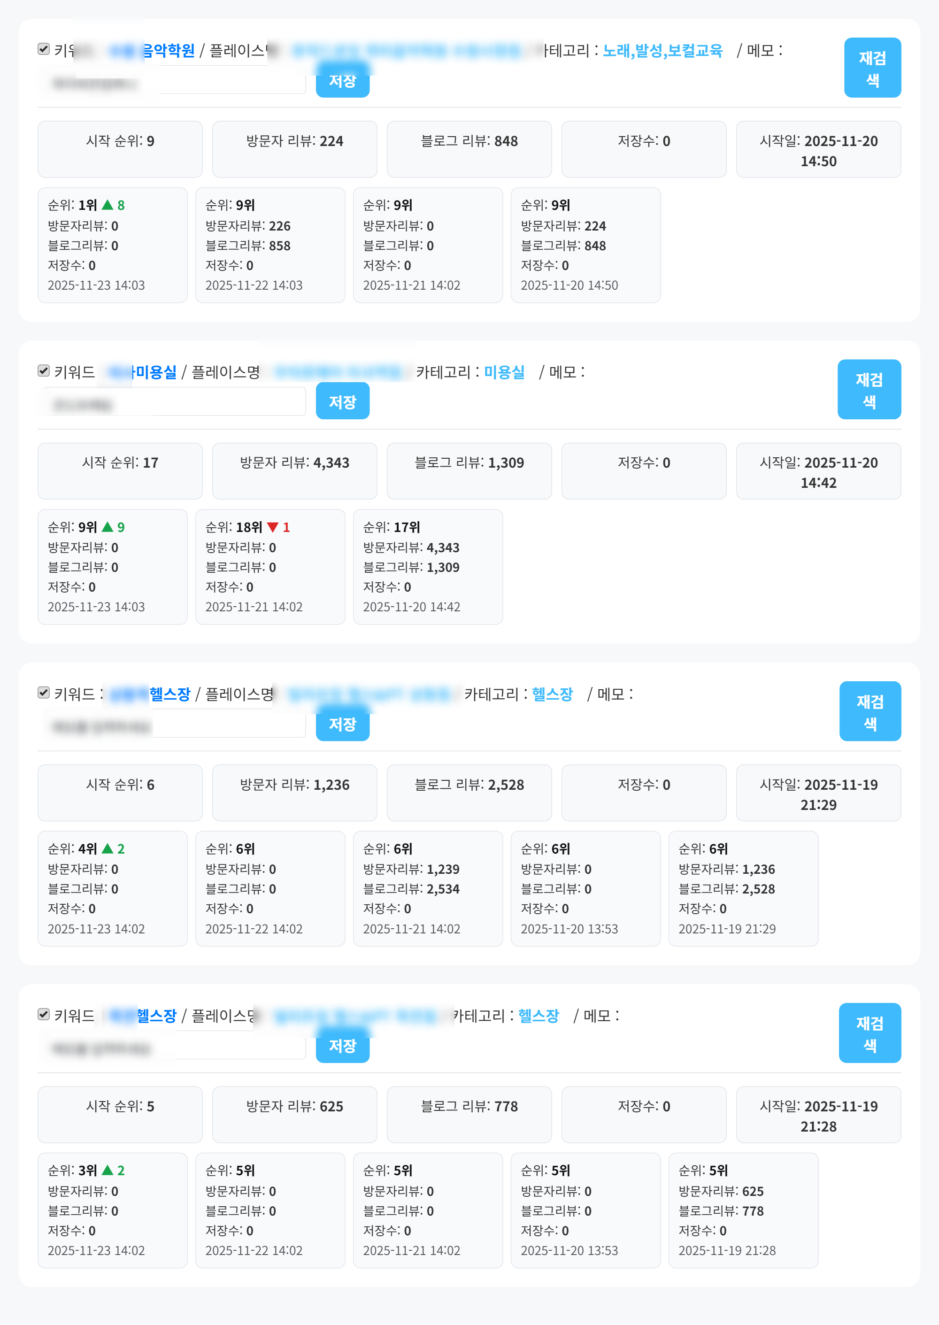Toggle checkbox for 카테고리 헬스장 시작 순위 6
Image resolution: width=939 pixels, height=1325 pixels.
point(43,693)
